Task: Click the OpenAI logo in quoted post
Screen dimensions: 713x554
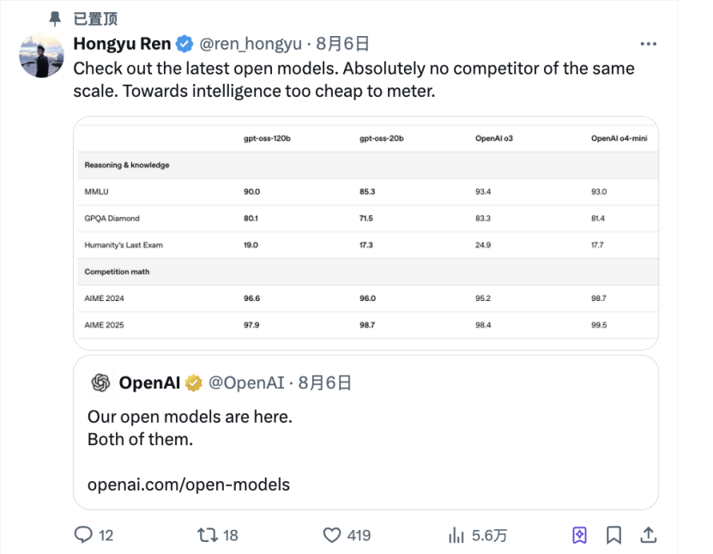Action: (101, 383)
